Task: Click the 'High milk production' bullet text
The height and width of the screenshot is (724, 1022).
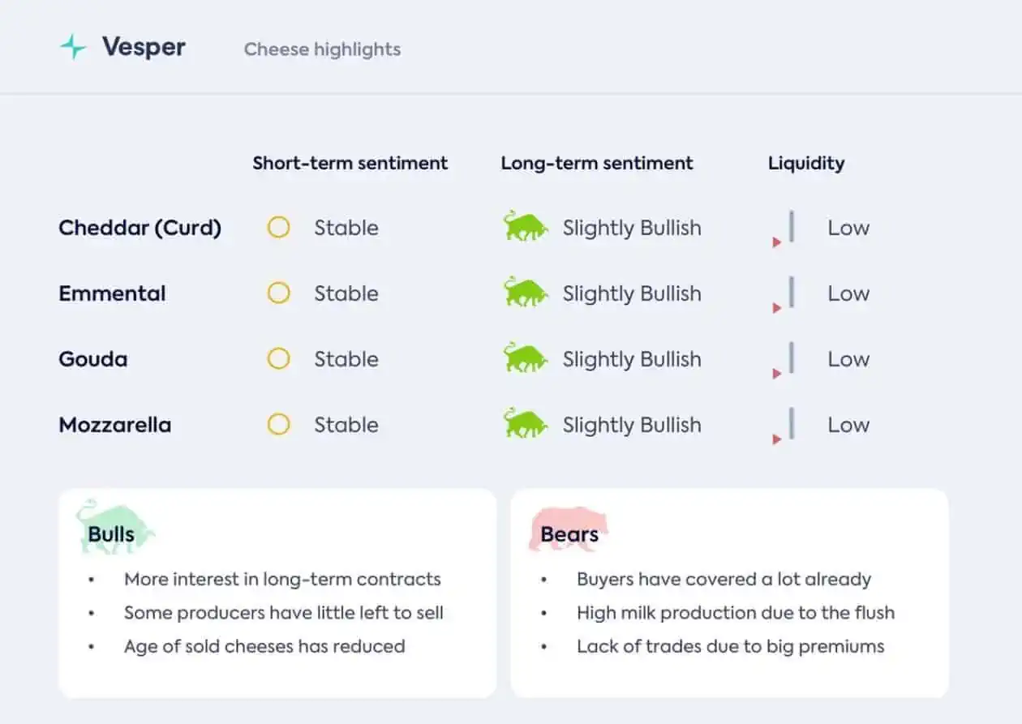Action: [x=736, y=613]
